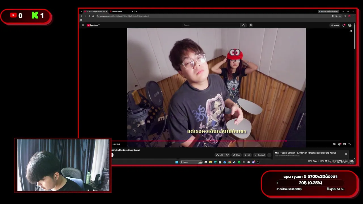Viewport: 363px width, 204px height.
Task: Open YouTube notifications bell
Action: click(x=344, y=25)
